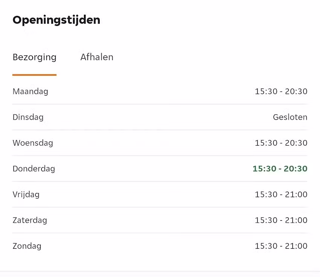This screenshot has width=320, height=277.
Task: Select Zondag's 15:30 - 21:00 hours
Action: 281,246
